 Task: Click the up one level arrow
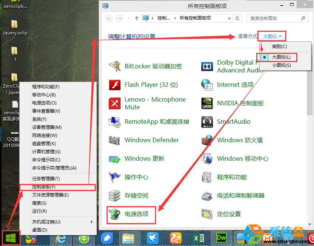click(137, 18)
